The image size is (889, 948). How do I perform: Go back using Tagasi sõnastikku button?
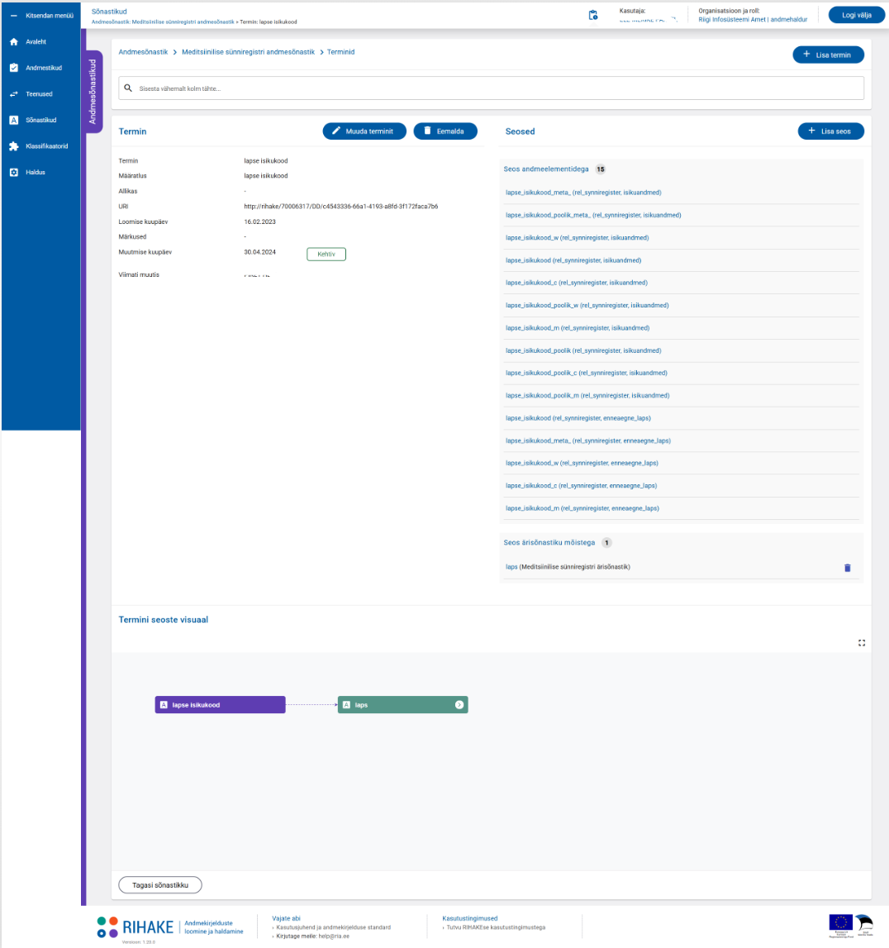coord(160,884)
